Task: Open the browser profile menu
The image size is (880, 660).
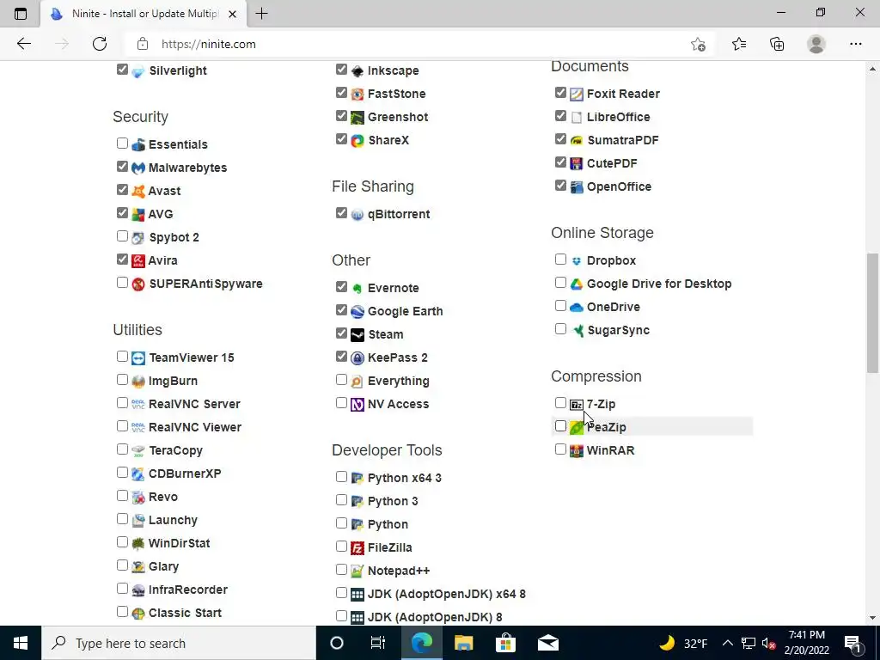Action: click(816, 44)
